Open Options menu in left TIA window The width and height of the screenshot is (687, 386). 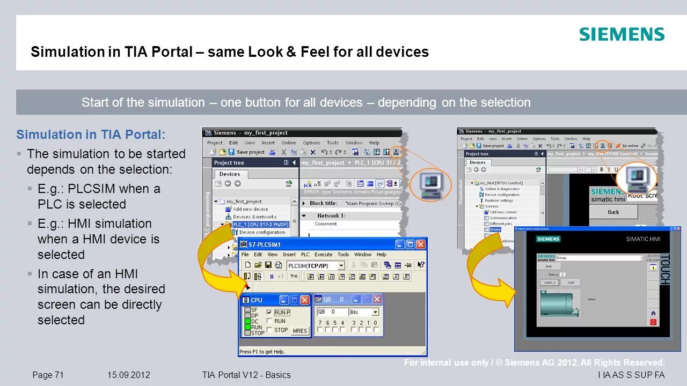pos(311,143)
